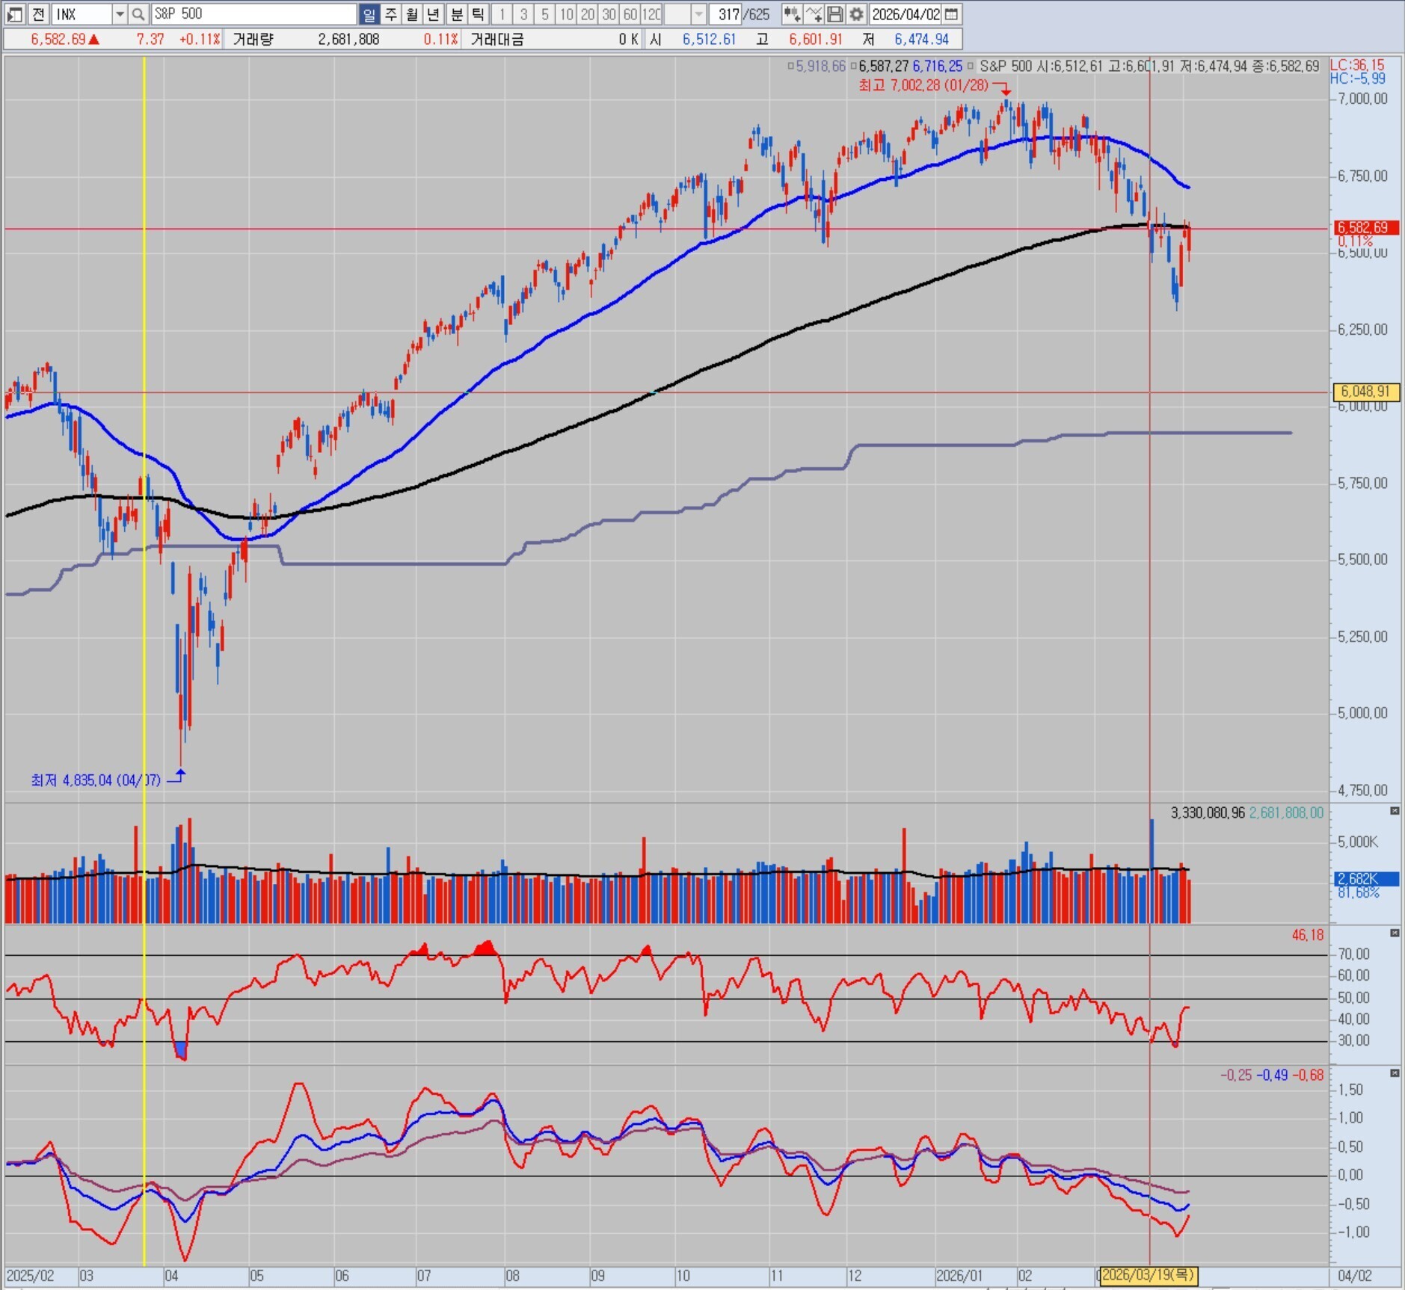Select the 60 interval button

[630, 13]
